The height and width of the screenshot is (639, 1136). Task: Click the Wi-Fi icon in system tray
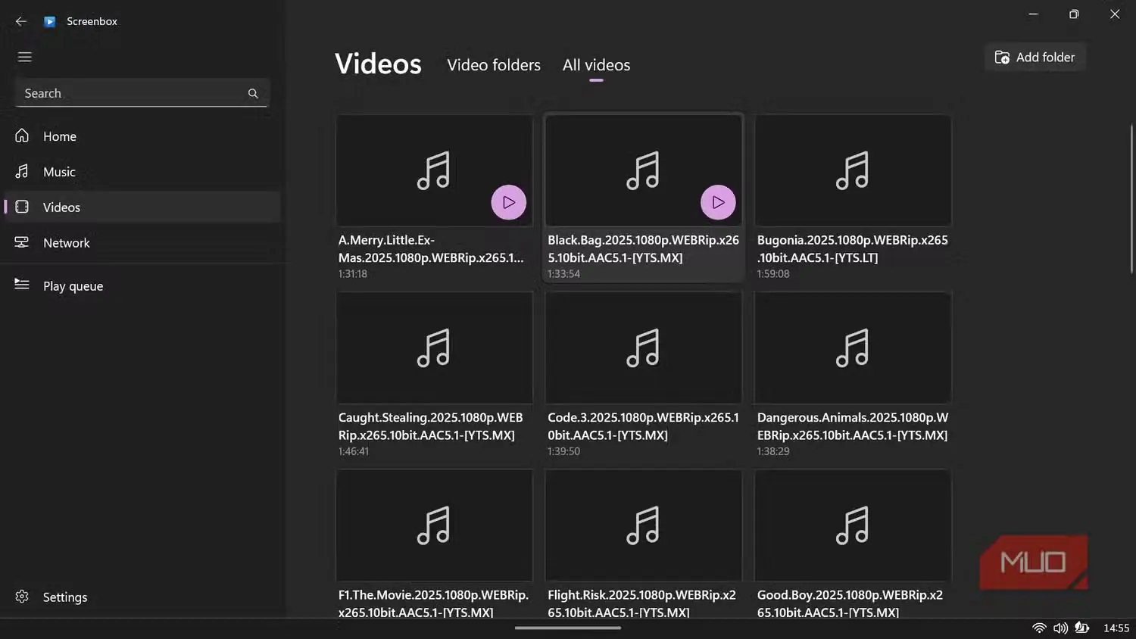pyautogui.click(x=1039, y=628)
